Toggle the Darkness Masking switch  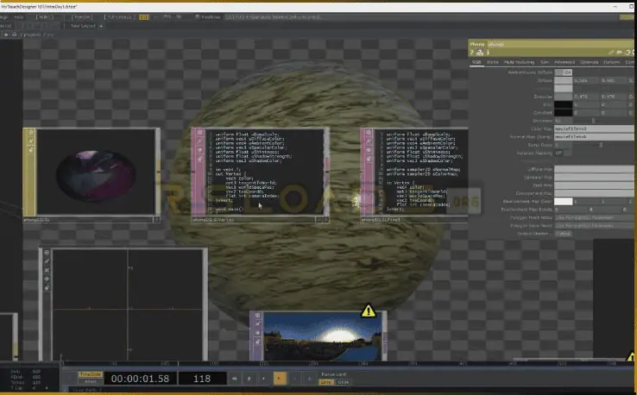[559, 153]
